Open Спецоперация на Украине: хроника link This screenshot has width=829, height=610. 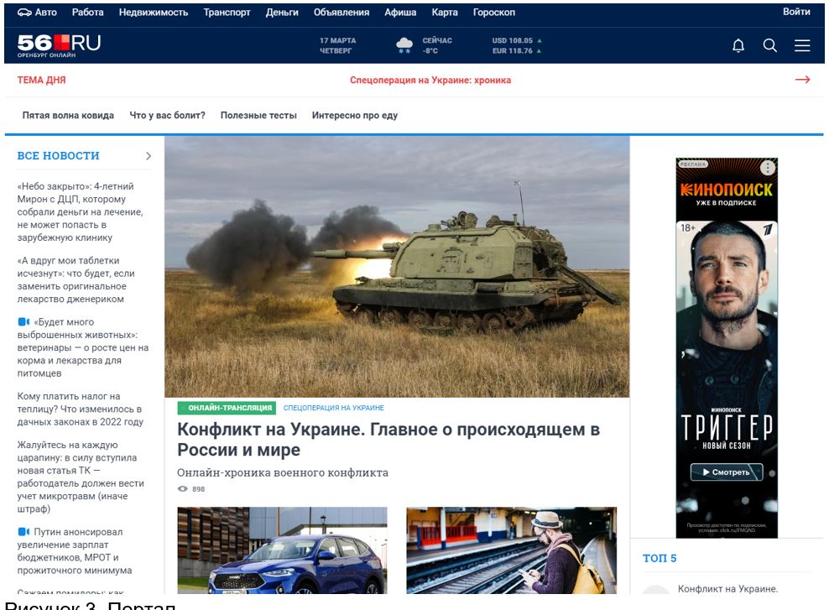click(x=430, y=81)
